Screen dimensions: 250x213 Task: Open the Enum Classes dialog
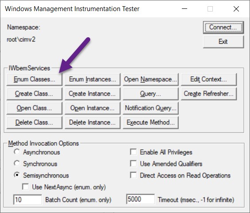[x=35, y=79]
